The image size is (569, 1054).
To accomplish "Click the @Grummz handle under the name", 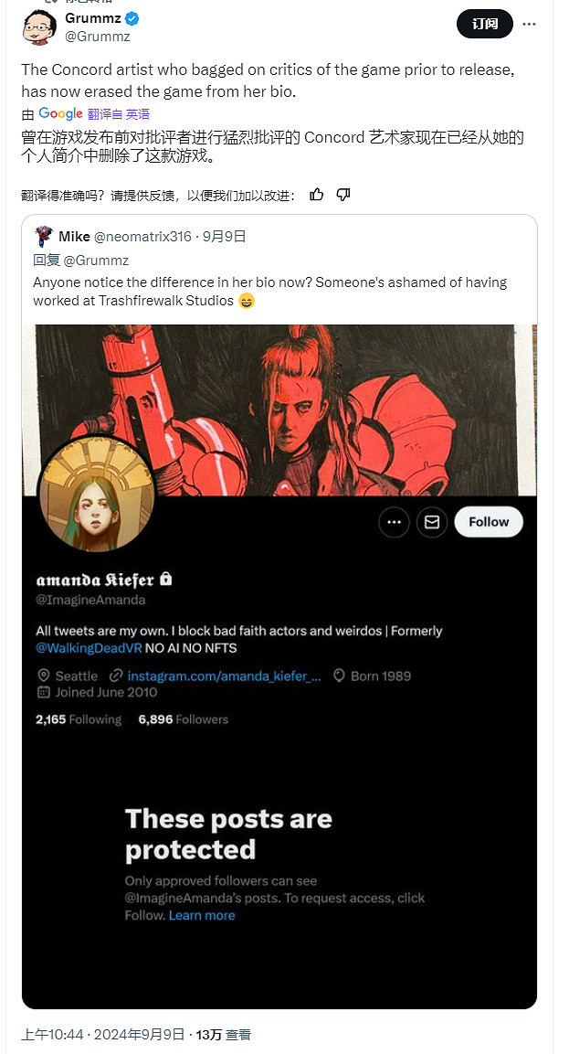I will point(98,37).
